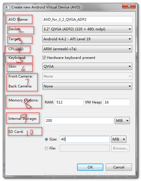The image size is (141, 181).
Task: Open the SD Card size MiB unit dropdown
Action: pos(119,139)
